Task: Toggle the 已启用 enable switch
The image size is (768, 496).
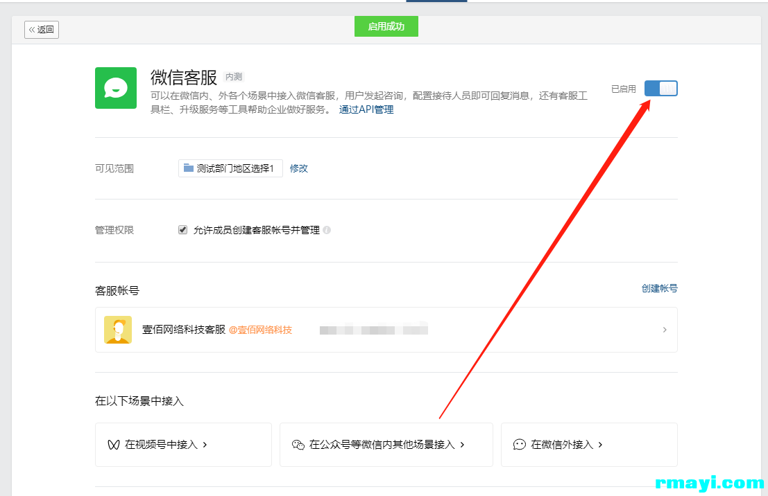Action: tap(660, 89)
